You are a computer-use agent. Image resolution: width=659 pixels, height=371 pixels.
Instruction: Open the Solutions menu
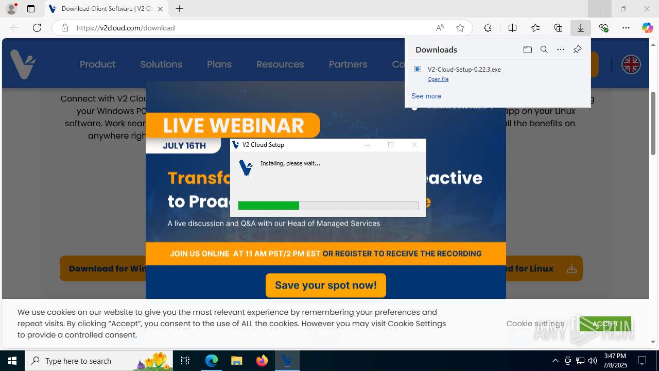161,64
